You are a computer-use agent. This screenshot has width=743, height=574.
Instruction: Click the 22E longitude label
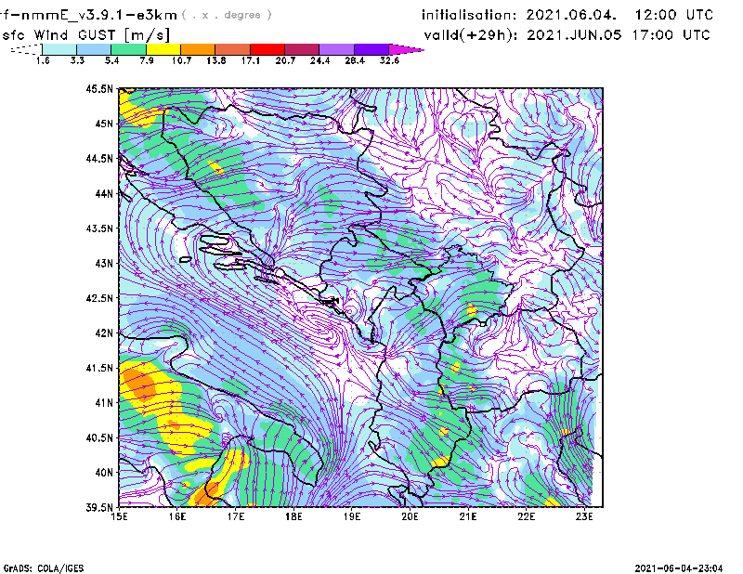(526, 516)
